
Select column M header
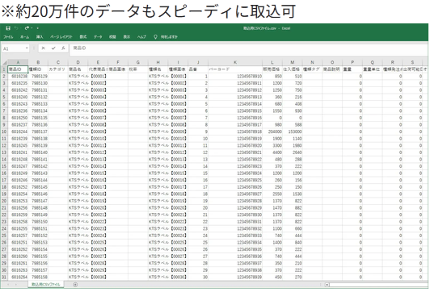tap(293, 62)
